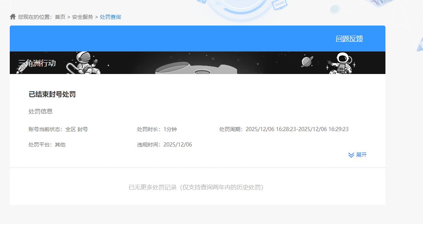Image resolution: width=423 pixels, height=228 pixels.
Task: Click the 已无更多处罚记录 footer notice
Action: (196, 187)
